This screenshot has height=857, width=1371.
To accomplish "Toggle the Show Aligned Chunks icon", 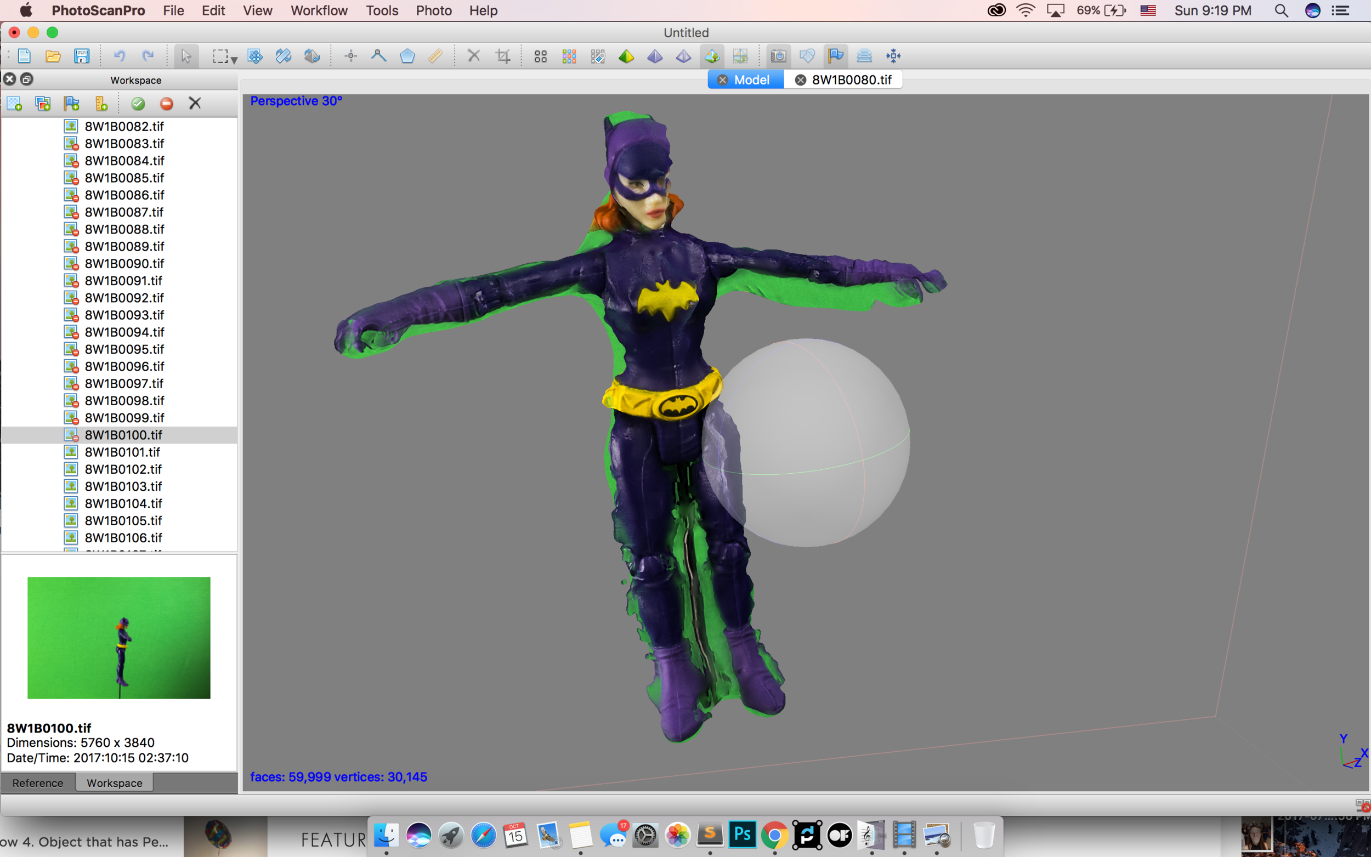I will click(x=864, y=55).
